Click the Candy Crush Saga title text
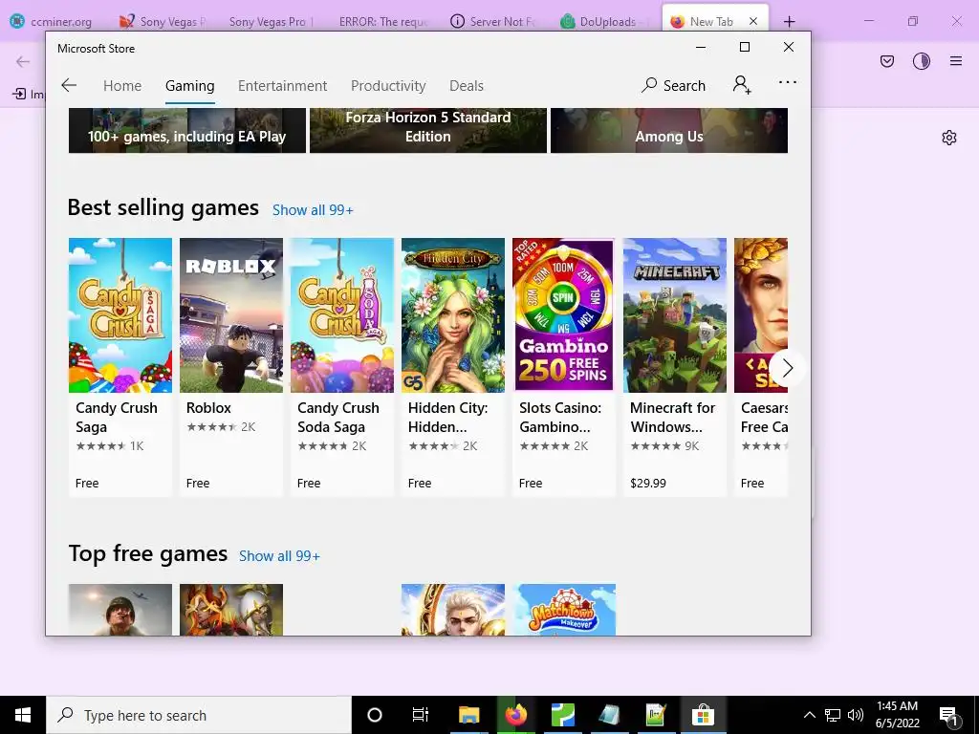This screenshot has height=734, width=979. [x=116, y=418]
